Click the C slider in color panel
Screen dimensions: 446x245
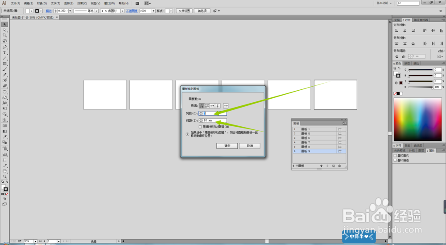click(x=421, y=70)
